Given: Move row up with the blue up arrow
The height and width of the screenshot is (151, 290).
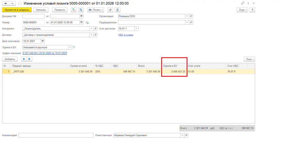Looking at the screenshot, I should pos(24,59).
